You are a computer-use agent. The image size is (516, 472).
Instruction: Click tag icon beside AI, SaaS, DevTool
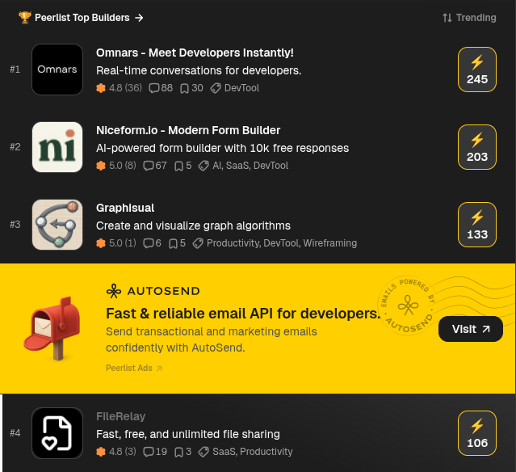point(203,166)
